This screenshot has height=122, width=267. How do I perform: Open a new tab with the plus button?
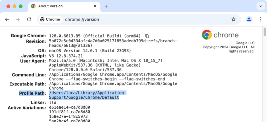106,6
